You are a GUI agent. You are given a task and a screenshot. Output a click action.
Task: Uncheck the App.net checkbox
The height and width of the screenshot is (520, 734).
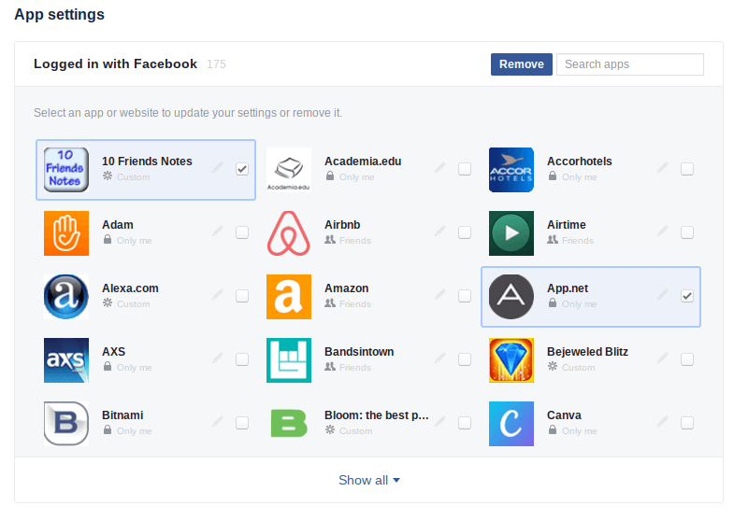click(x=687, y=296)
